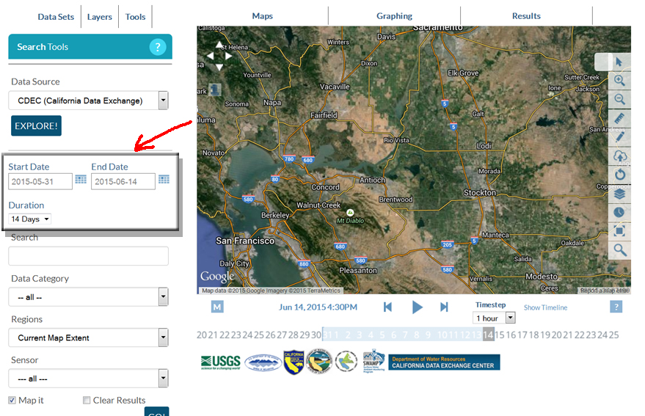Open Start Date calendar picker
Viewport: 645px width, 416px height.
(x=81, y=180)
